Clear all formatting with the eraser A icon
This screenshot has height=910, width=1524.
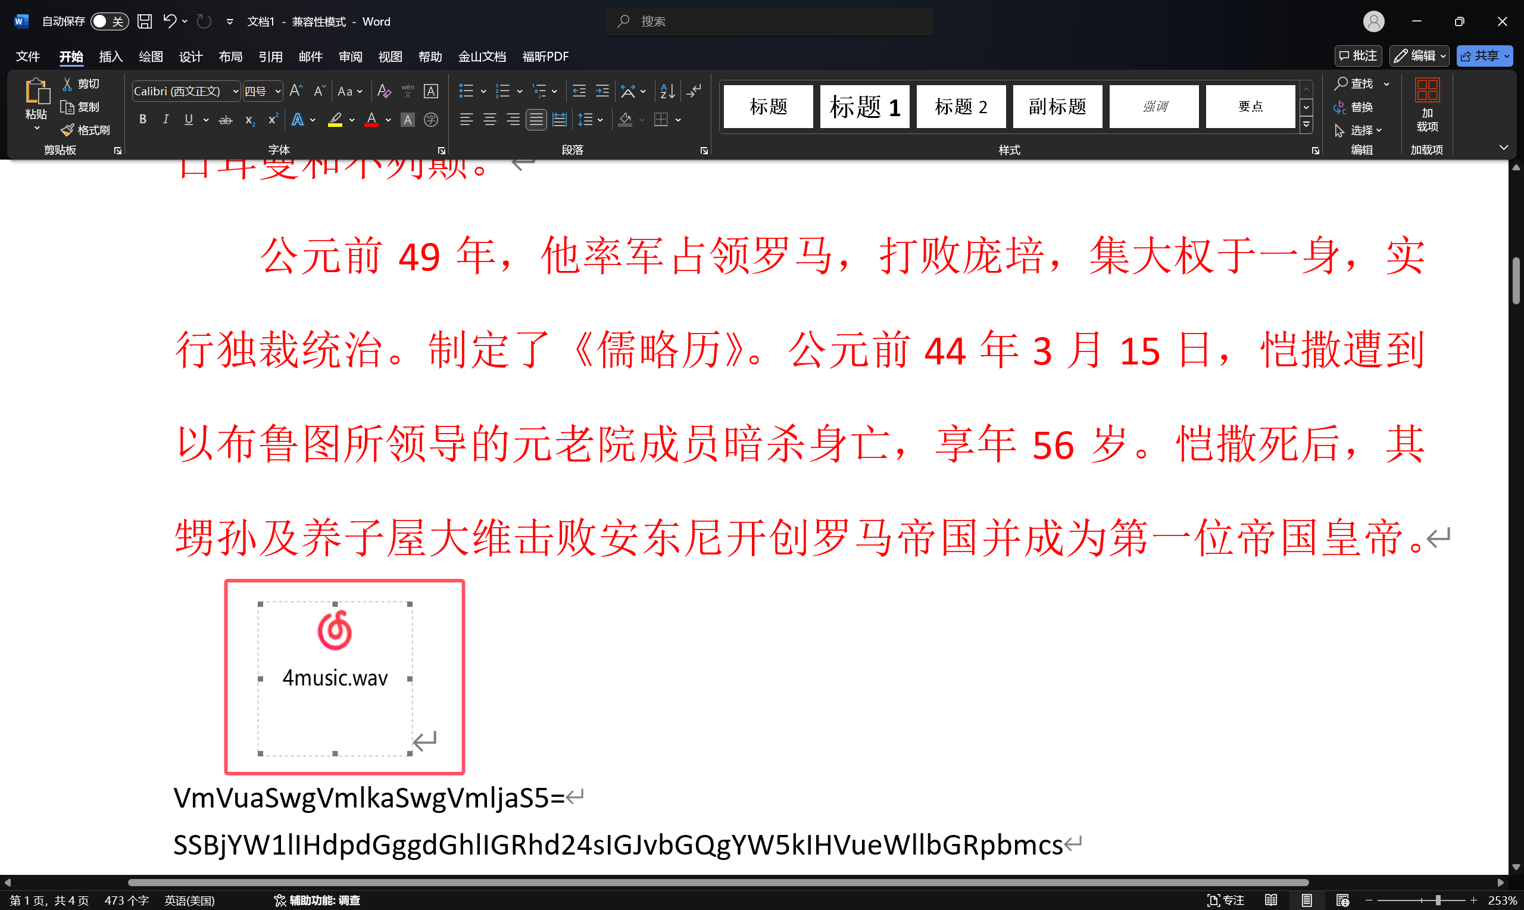384,91
